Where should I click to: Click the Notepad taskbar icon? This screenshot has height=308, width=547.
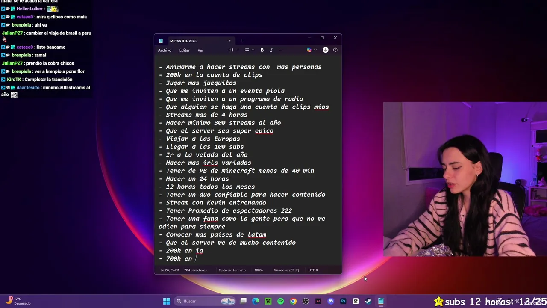click(x=380, y=301)
